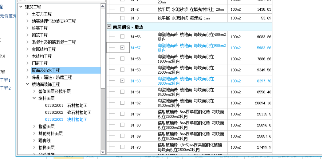322x159 pixels.
Task: Click the B1-60 code cell
Action: tap(143, 81)
